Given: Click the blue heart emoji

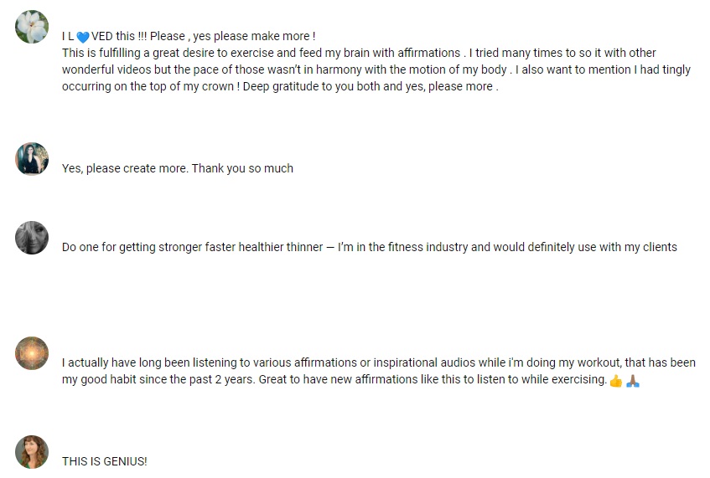Looking at the screenshot, I should coord(83,37).
